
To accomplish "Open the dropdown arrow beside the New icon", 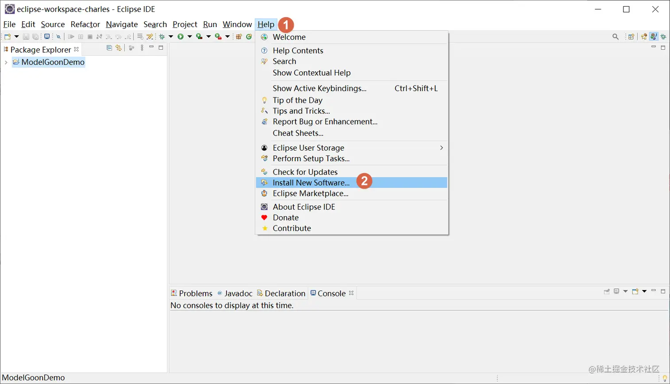I will point(16,37).
